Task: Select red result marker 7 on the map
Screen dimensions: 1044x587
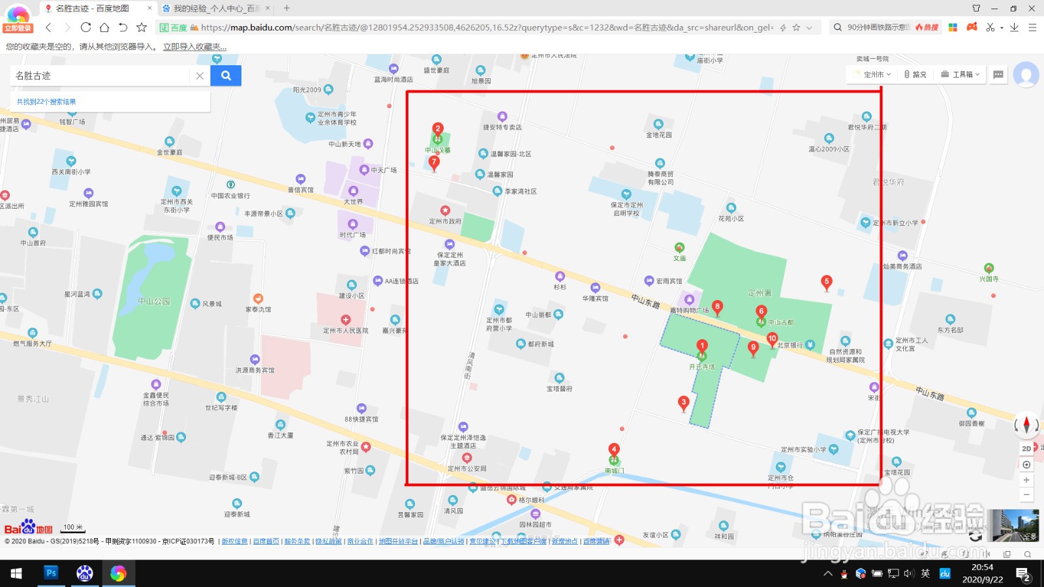Action: point(434,163)
